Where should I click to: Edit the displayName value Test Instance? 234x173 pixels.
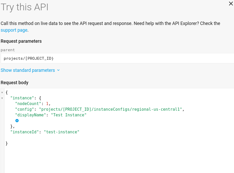pyautogui.click(x=69, y=115)
